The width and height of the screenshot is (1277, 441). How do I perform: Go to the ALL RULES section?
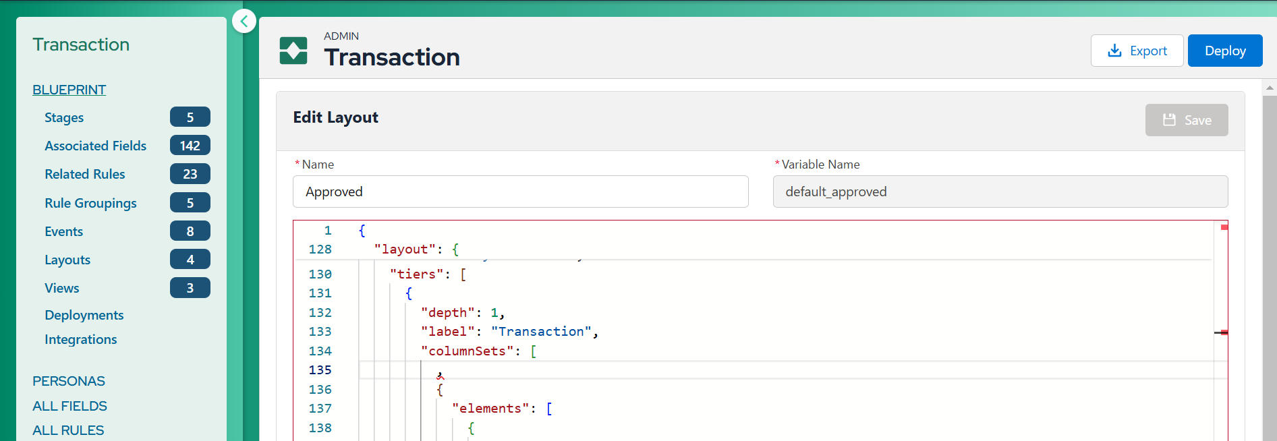(68, 430)
